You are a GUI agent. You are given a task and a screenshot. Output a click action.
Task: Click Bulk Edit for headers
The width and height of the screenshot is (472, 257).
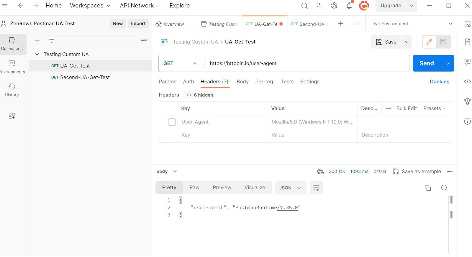click(407, 108)
